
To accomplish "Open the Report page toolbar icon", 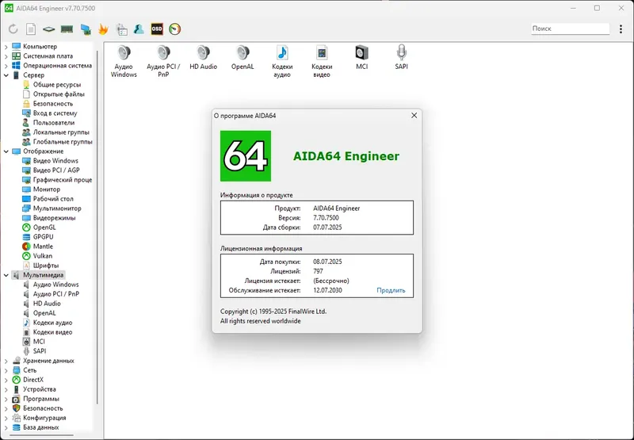I will 31,29.
